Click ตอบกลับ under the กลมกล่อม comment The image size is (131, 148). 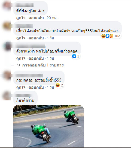click(36, 87)
